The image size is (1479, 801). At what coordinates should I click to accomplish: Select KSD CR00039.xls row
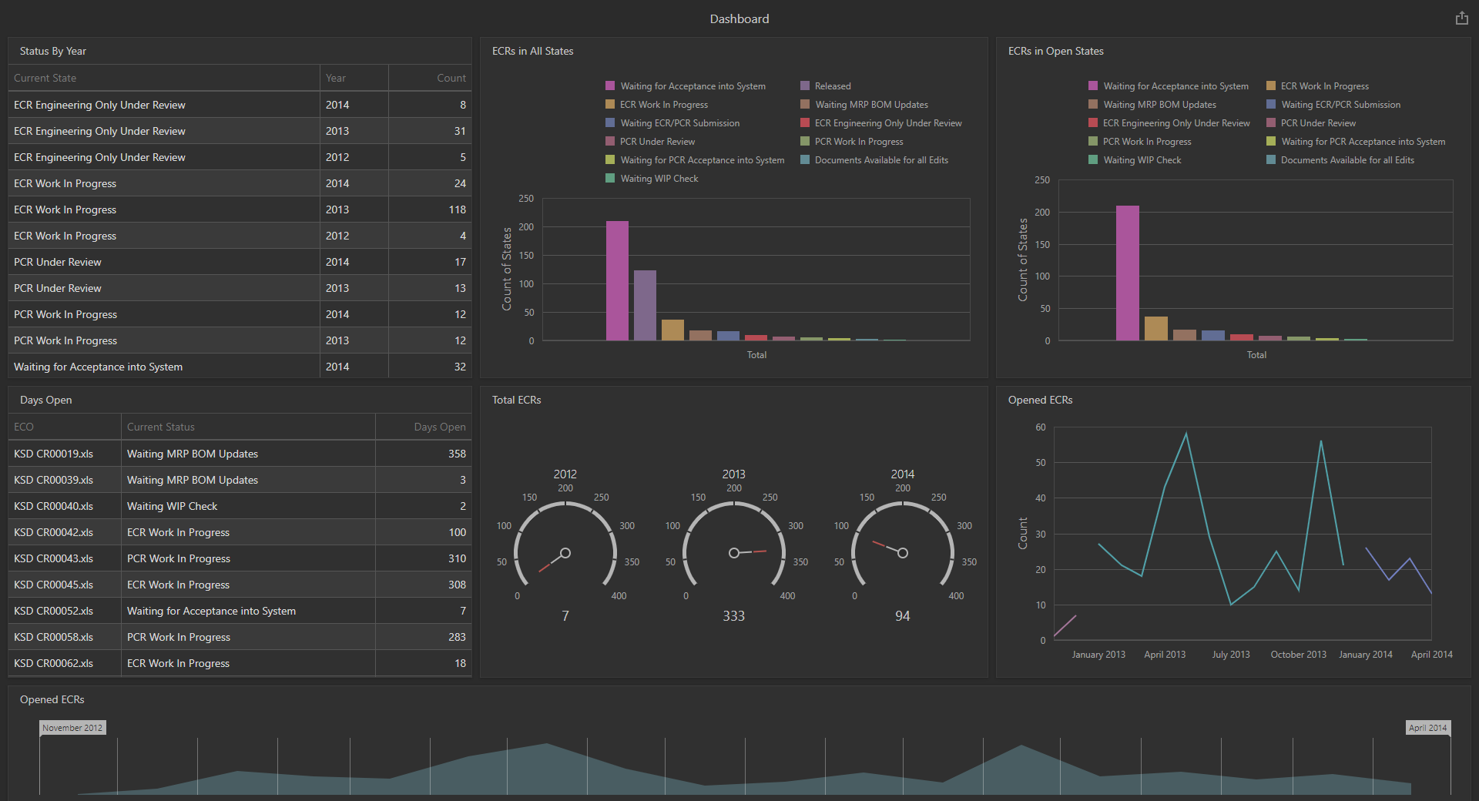coord(240,480)
